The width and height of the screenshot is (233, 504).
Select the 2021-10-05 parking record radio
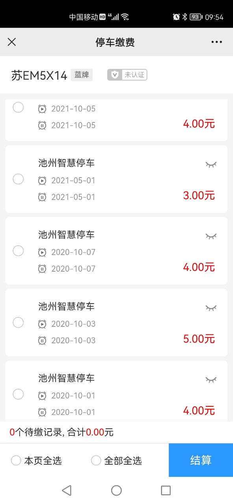pyautogui.click(x=18, y=107)
